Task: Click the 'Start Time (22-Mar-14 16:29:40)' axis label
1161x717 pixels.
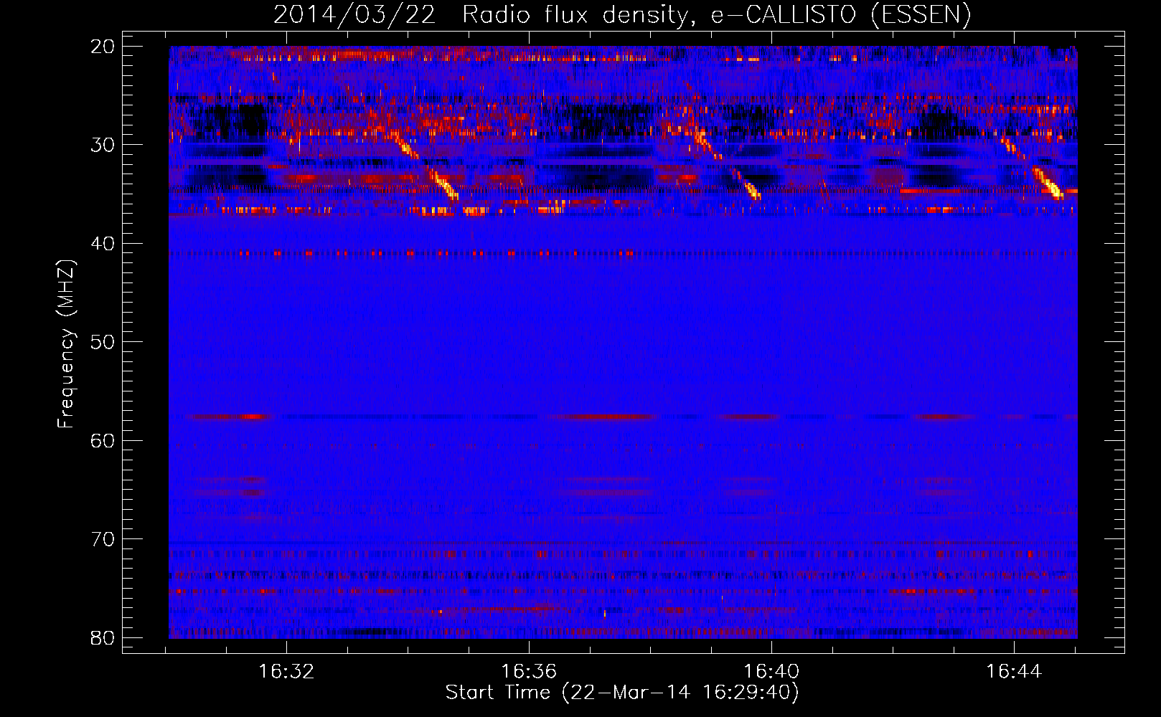Action: click(x=622, y=693)
